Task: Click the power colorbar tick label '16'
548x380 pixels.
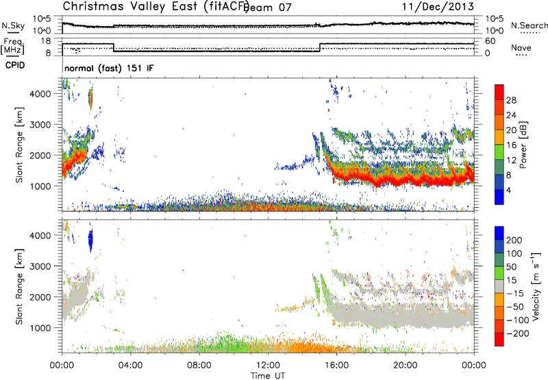Action: coord(511,145)
